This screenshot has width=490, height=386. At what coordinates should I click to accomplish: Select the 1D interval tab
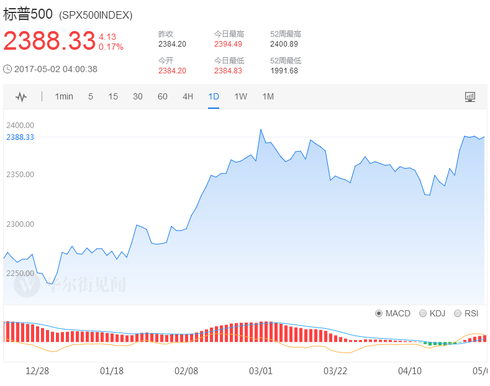point(214,96)
